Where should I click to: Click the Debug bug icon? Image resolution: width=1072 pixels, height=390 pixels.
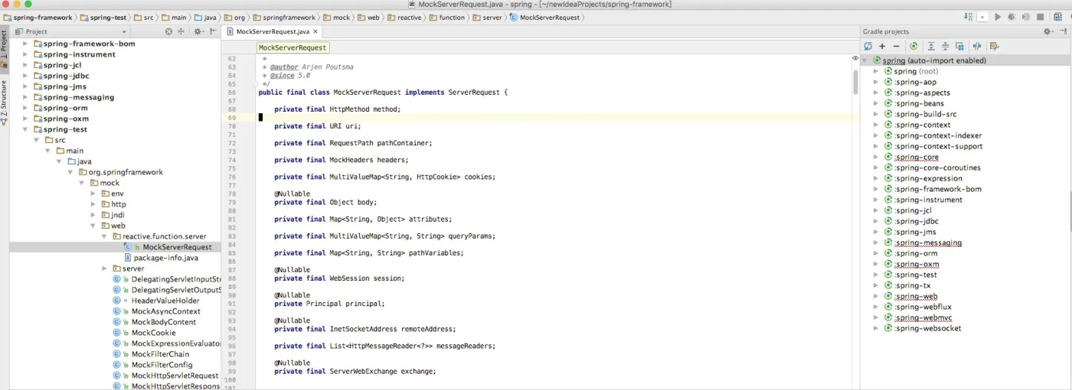pos(1012,17)
